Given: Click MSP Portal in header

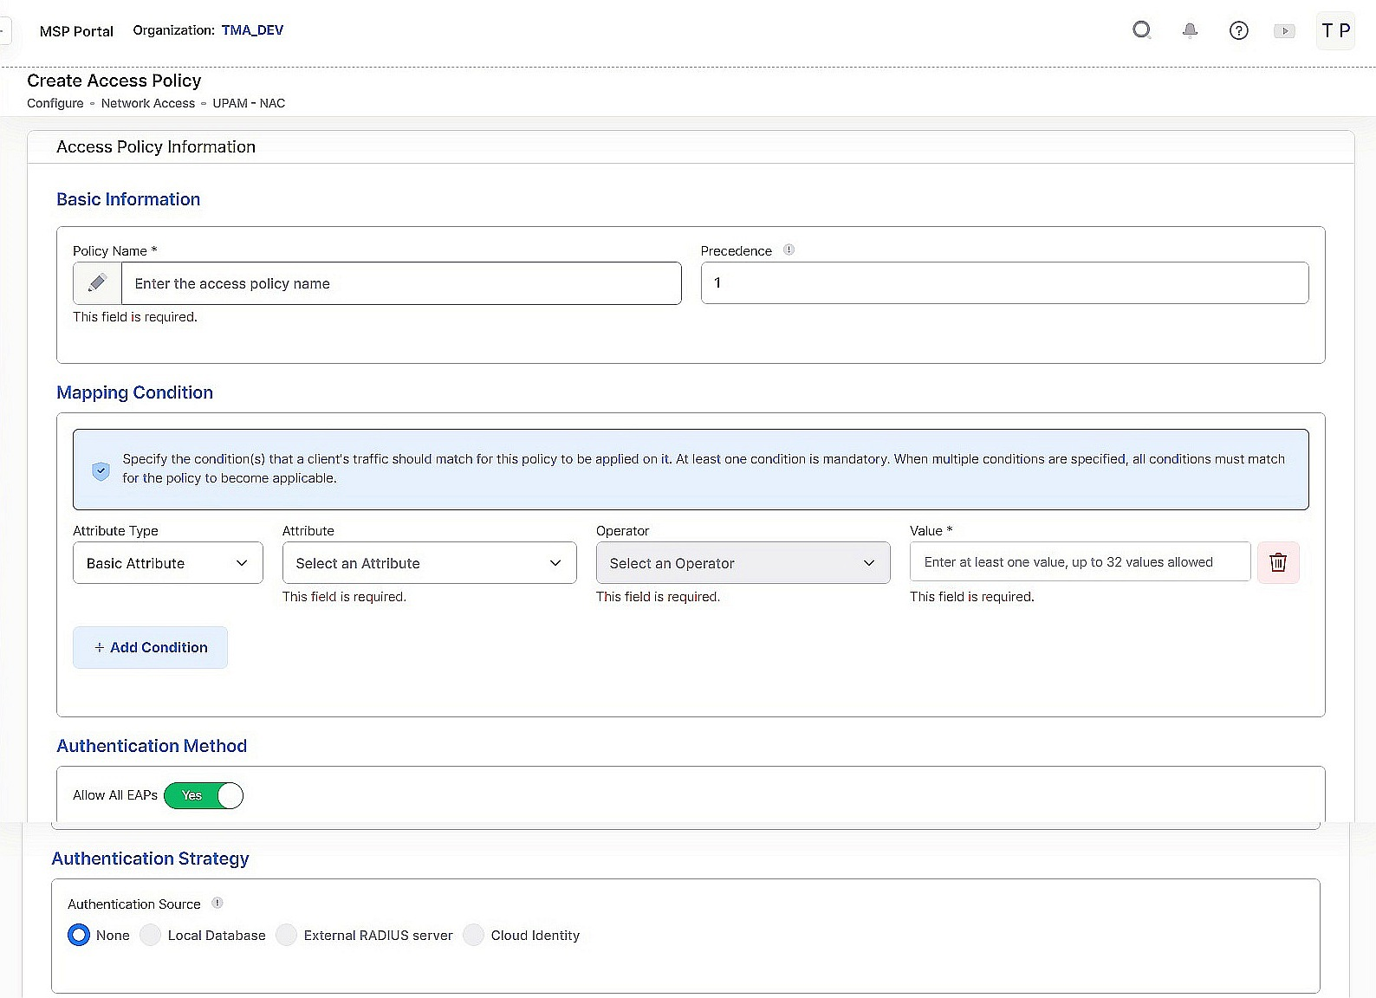Looking at the screenshot, I should (x=76, y=31).
